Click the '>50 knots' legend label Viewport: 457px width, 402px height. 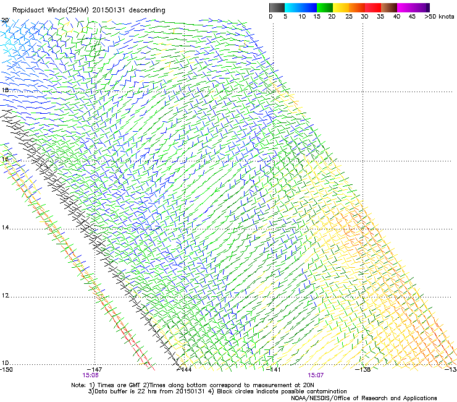tap(439, 17)
